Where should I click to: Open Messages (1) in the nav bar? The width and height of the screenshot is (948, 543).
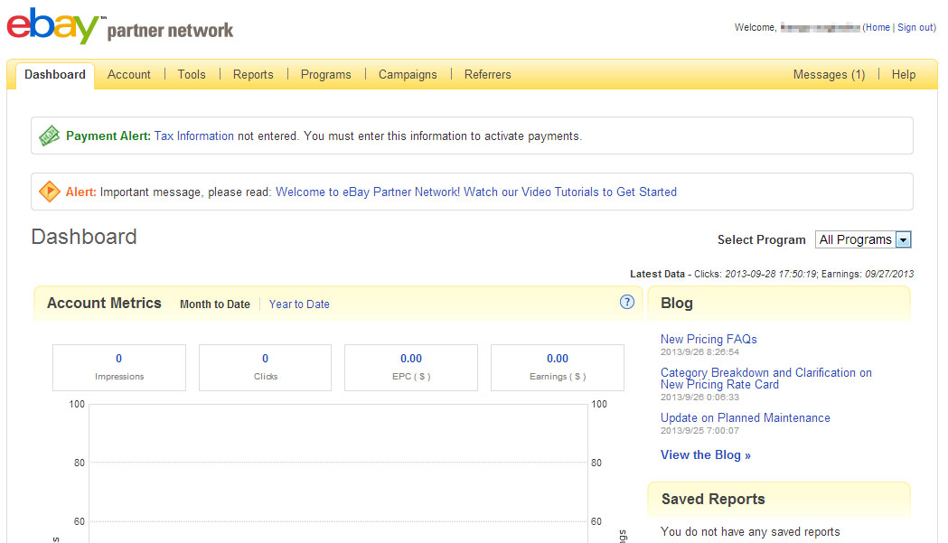point(829,74)
